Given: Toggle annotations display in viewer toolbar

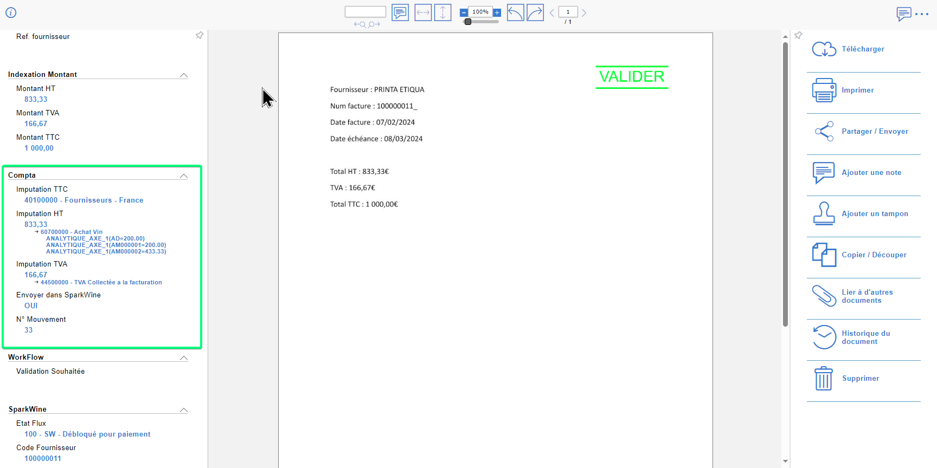Looking at the screenshot, I should pos(400,12).
